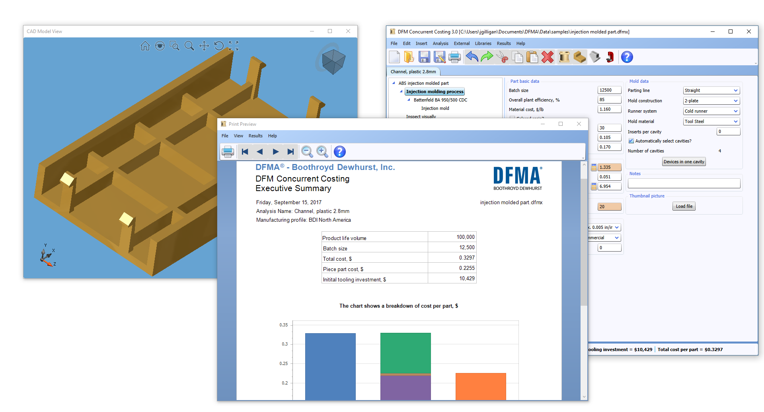Select the zoom window icon in CAD view
Screen dimensions: 764x412
tap(175, 46)
